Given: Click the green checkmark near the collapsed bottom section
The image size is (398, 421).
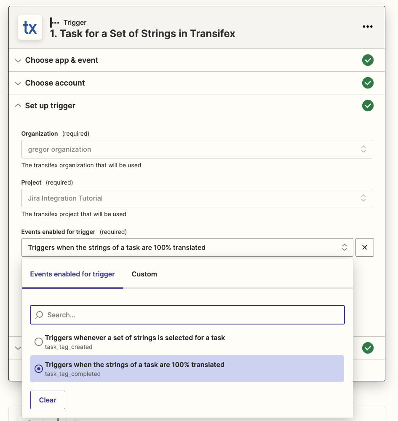Looking at the screenshot, I should (x=367, y=348).
